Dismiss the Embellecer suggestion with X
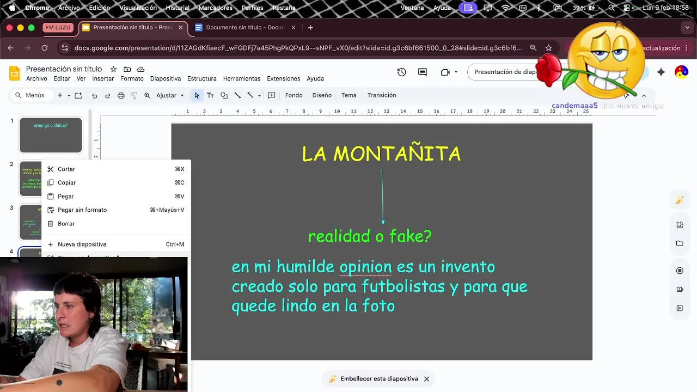This screenshot has width=697, height=392. coord(426,379)
